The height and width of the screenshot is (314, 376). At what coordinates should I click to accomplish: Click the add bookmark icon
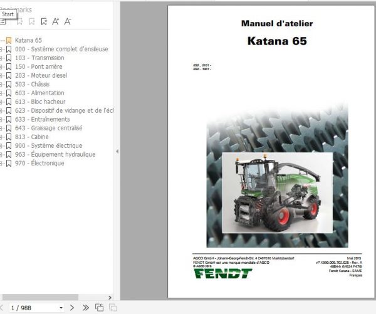tap(32, 21)
